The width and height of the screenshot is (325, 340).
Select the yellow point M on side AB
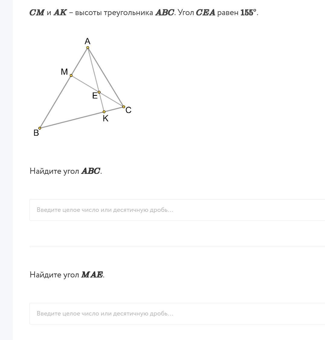71,76
